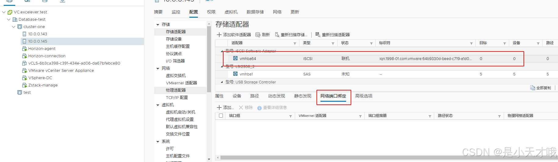Click the VSphere-DC VM icon
Viewport: 558px width, 162px height.
click(x=24, y=78)
